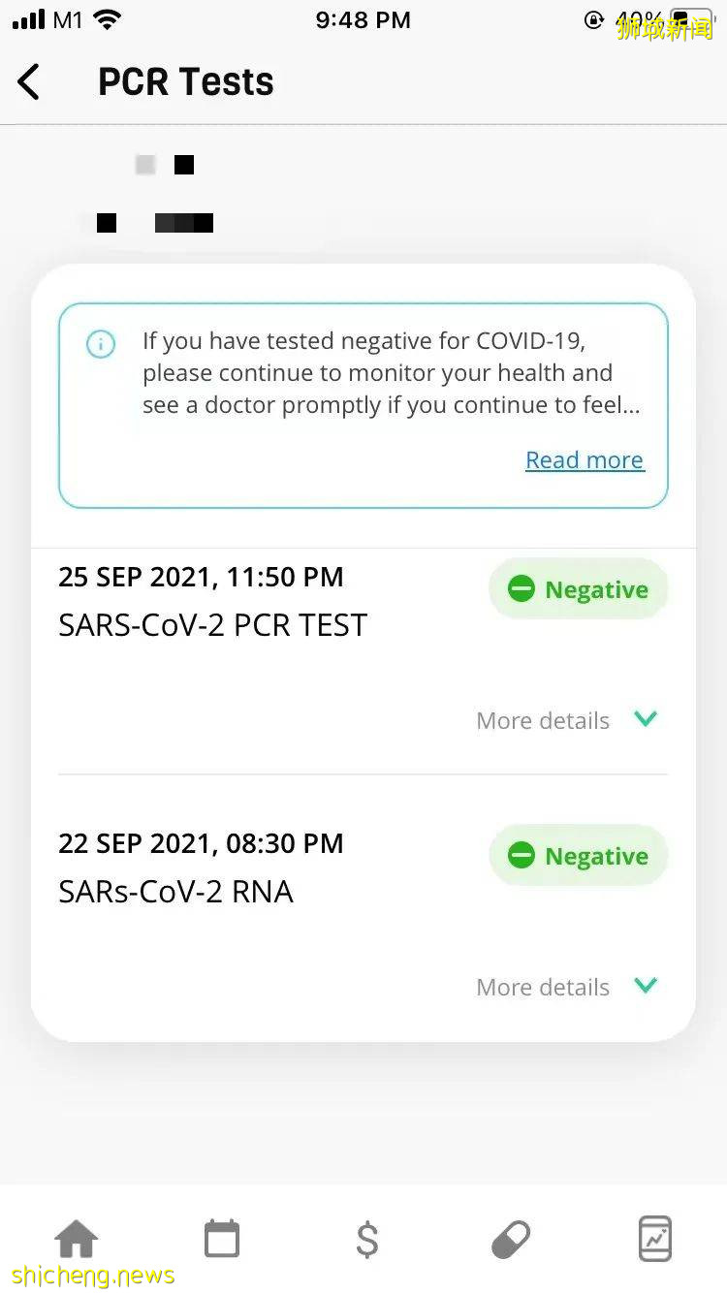Image resolution: width=727 pixels, height=1293 pixels.
Task: Open the dollar payments icon
Action: [367, 1240]
